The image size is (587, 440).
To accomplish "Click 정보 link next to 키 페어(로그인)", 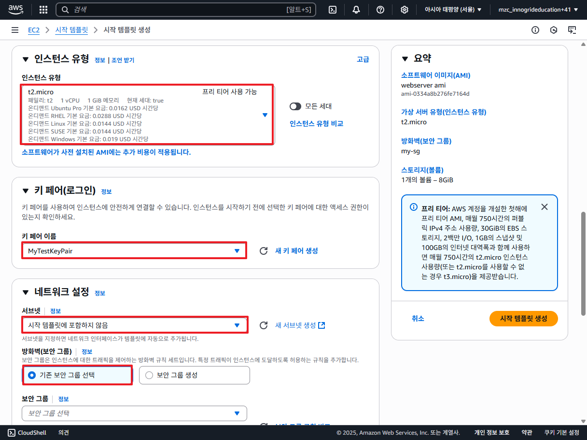I will [106, 192].
